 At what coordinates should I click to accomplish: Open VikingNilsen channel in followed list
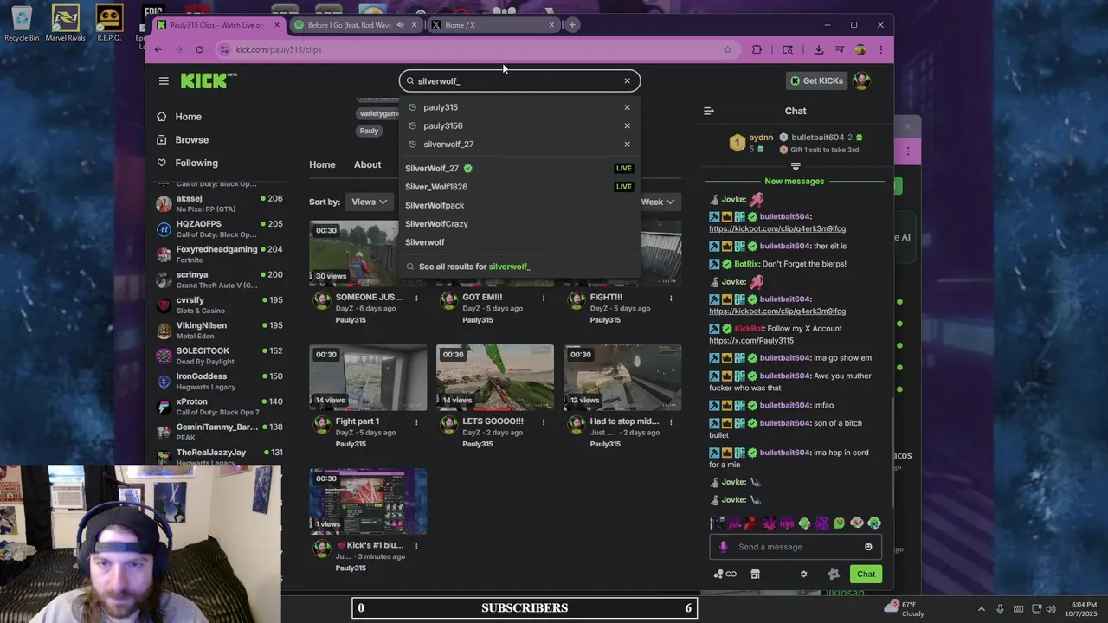(220, 330)
